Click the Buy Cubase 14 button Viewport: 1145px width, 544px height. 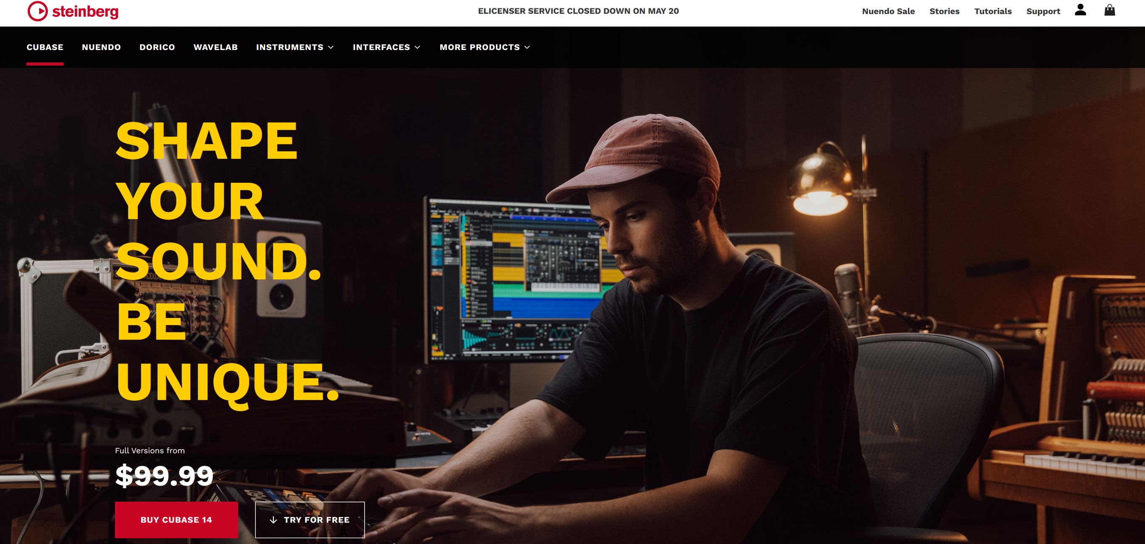pyautogui.click(x=176, y=520)
